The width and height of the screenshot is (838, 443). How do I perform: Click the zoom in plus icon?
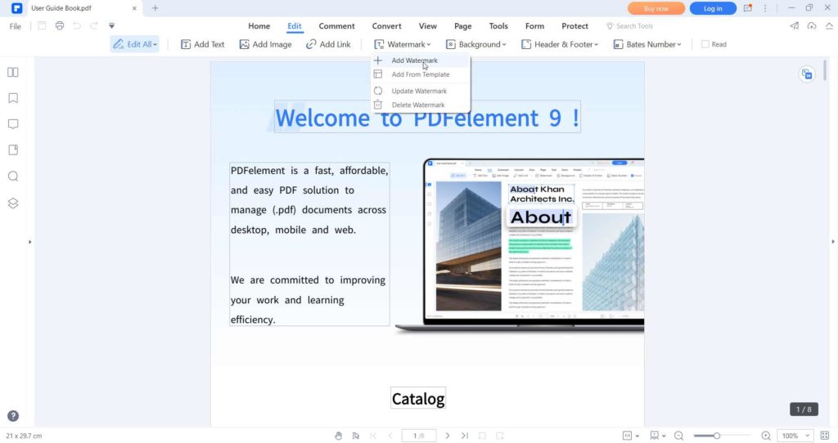(x=766, y=436)
